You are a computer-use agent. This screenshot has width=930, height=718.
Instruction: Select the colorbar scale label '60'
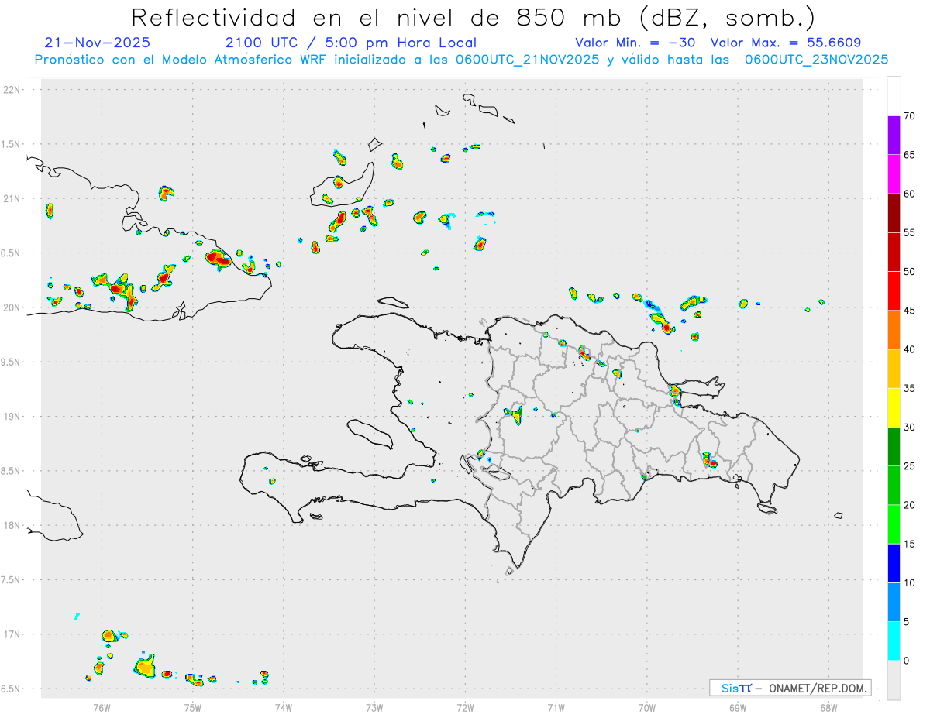[910, 194]
